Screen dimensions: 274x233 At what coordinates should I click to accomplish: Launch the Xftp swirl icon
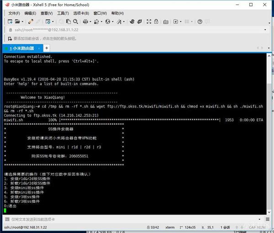click(x=132, y=22)
